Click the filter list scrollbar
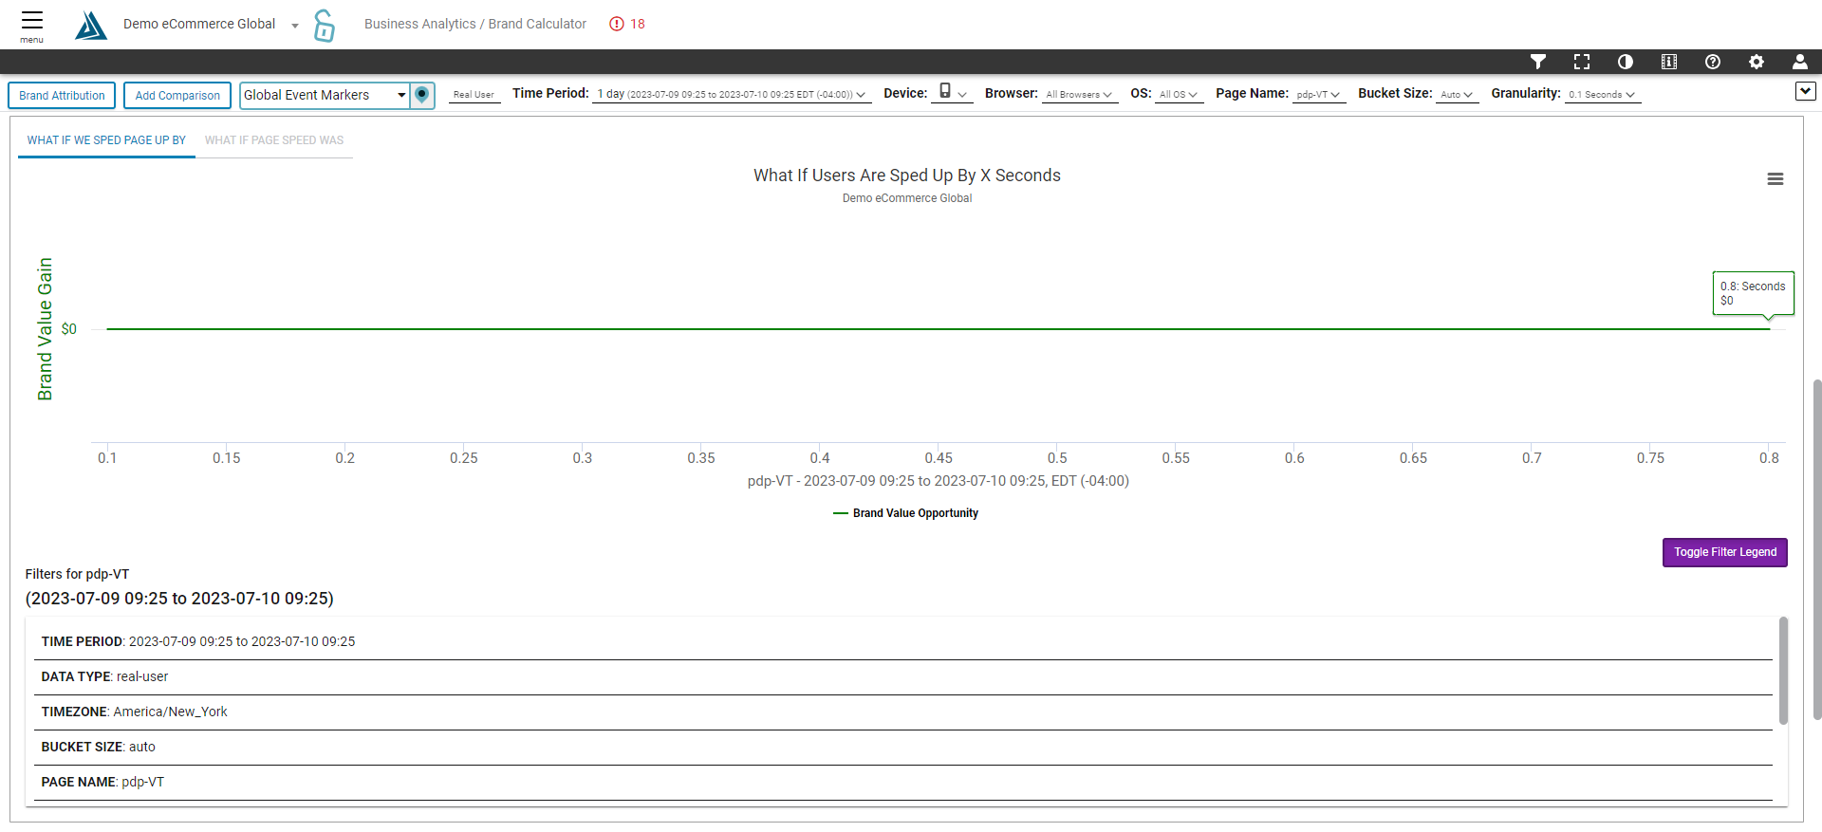The width and height of the screenshot is (1822, 832). pos(1783,670)
